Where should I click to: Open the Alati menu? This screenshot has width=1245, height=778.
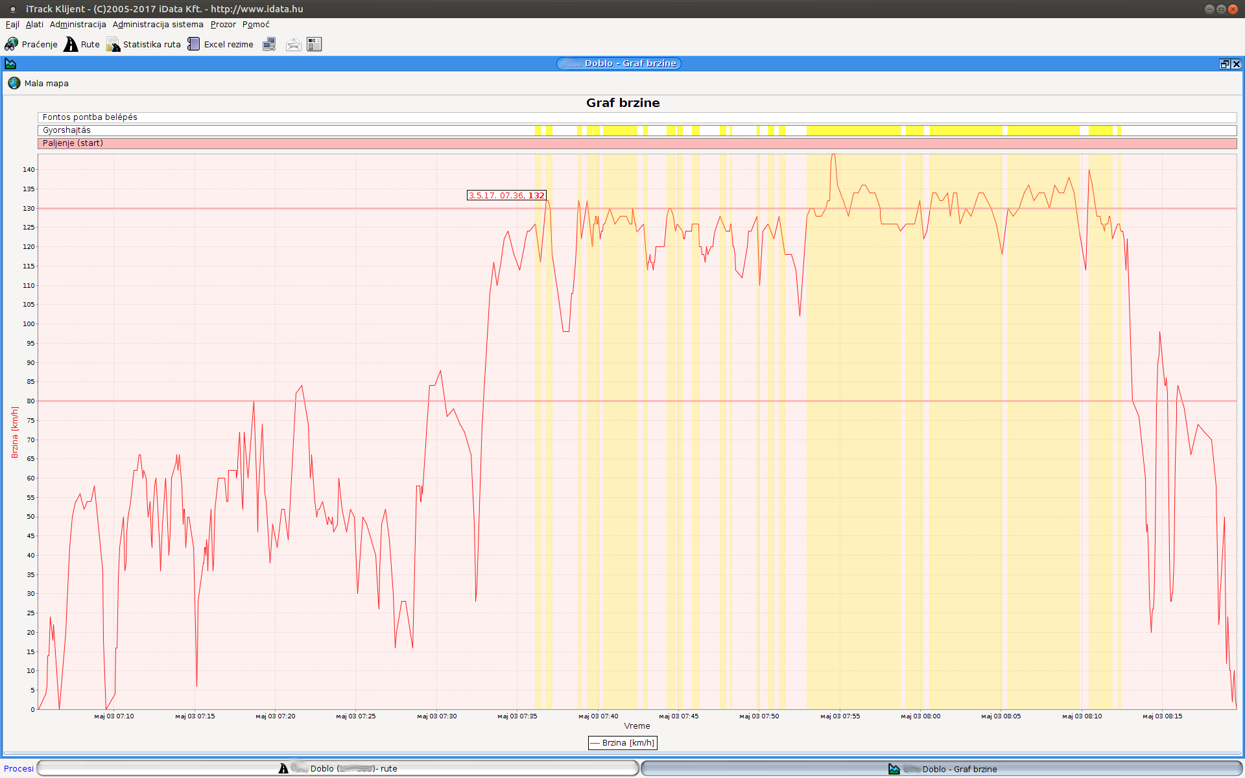coord(34,25)
